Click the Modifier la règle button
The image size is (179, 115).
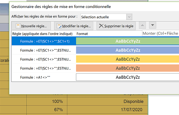pyautogui.click(x=74, y=26)
